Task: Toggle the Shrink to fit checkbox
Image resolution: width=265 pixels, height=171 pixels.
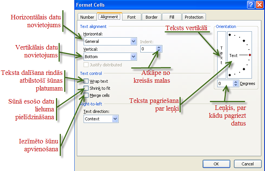Action: click(86, 88)
